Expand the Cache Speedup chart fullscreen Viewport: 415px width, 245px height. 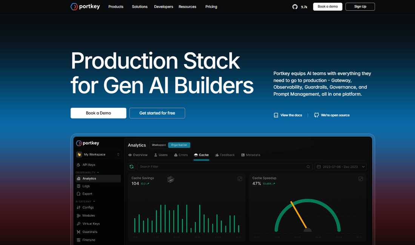[x=361, y=179]
